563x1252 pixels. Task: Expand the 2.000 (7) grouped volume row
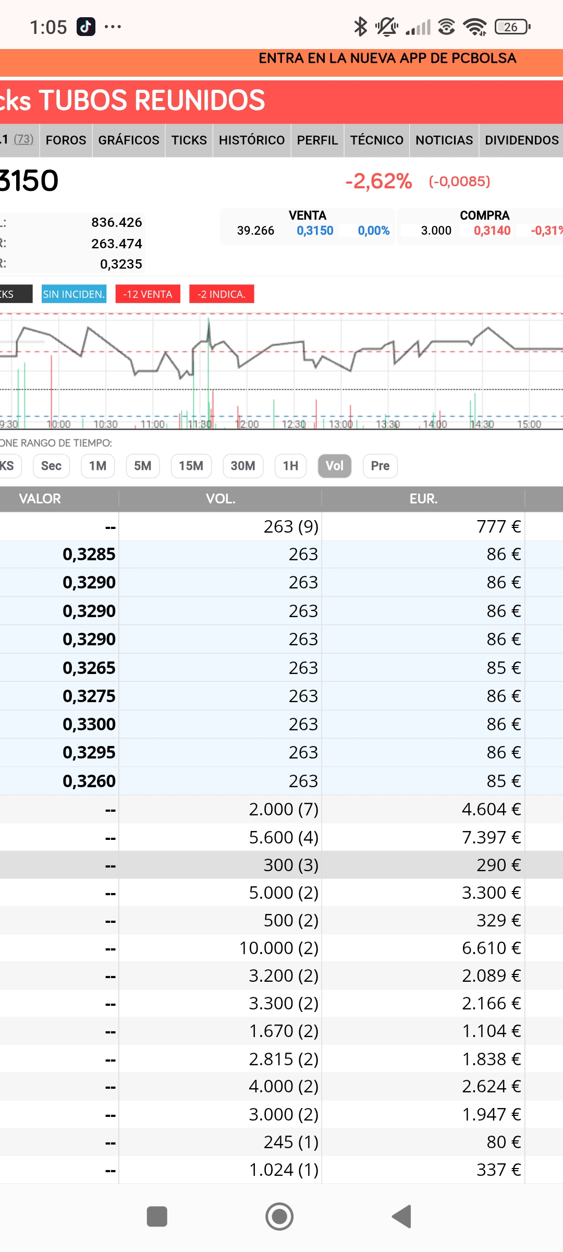[281, 809]
